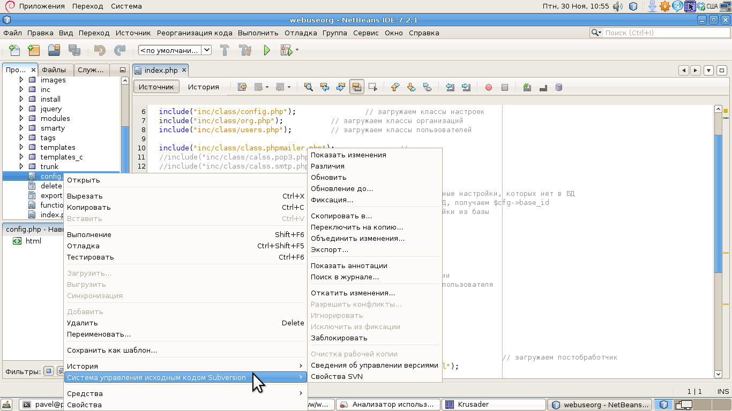Switch editor to История view

pyautogui.click(x=203, y=87)
